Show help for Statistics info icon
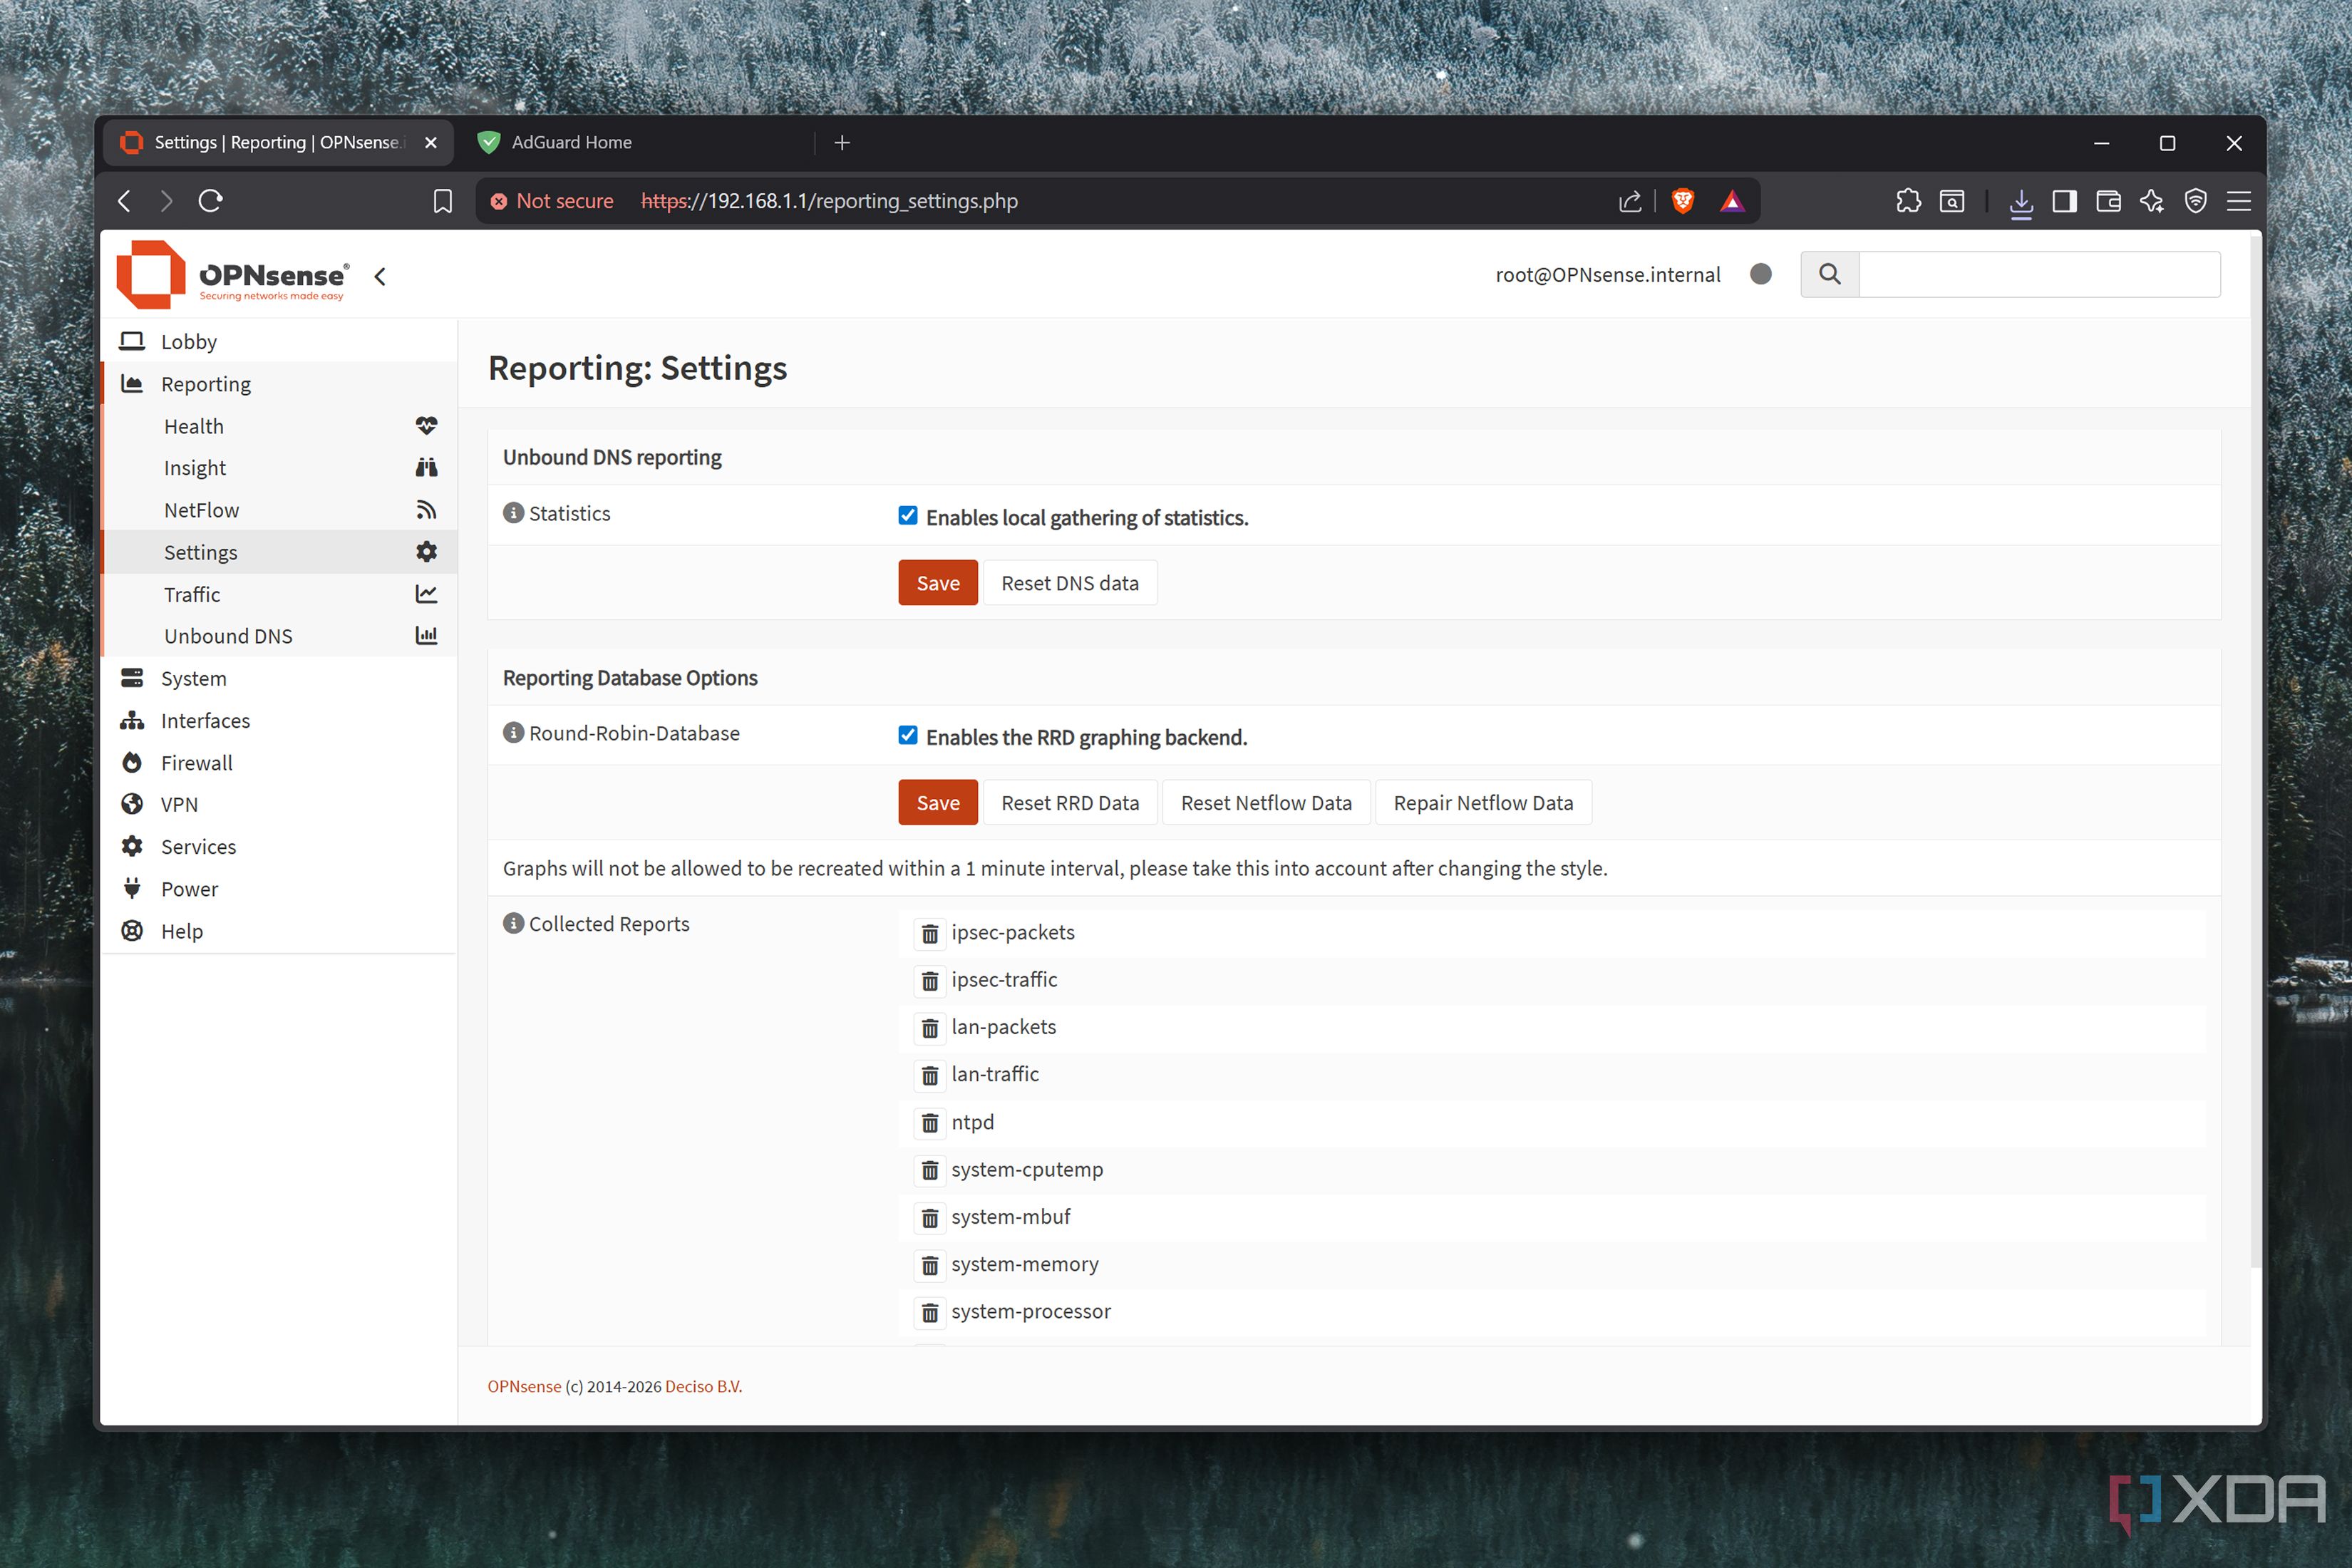The image size is (2352, 1568). [x=514, y=513]
